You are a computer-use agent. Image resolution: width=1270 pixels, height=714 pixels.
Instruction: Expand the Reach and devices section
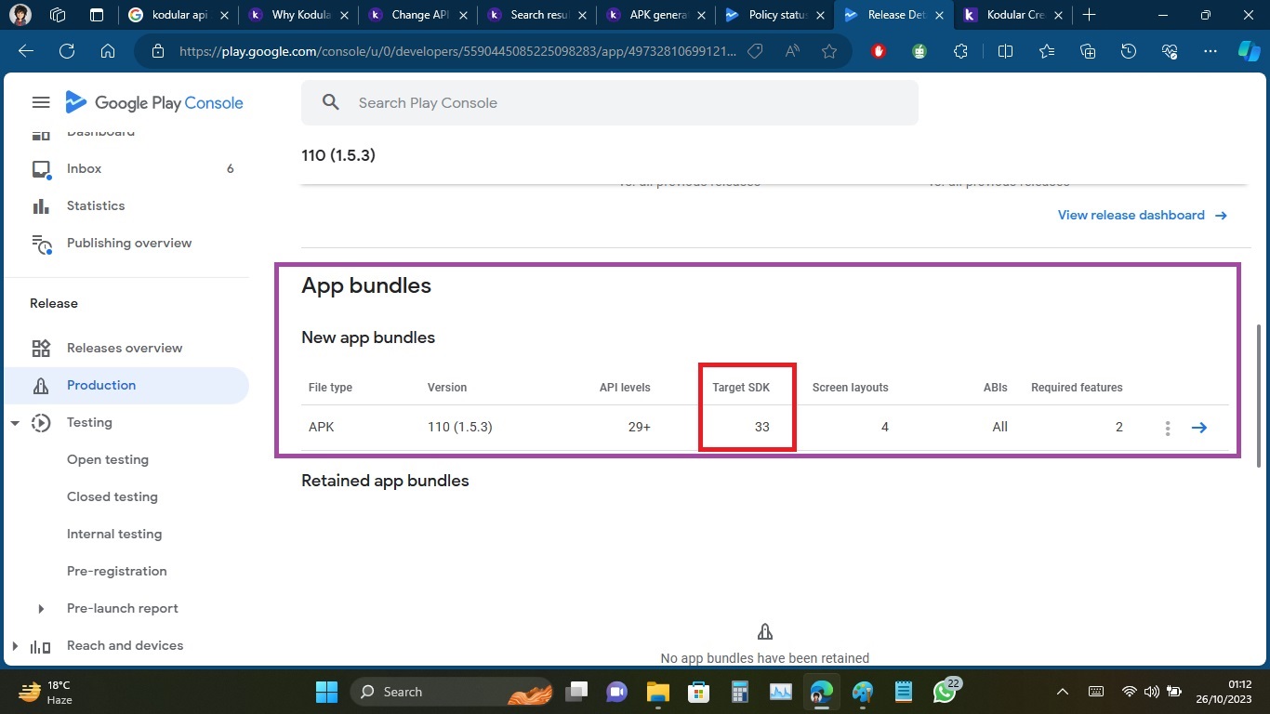[x=15, y=646]
